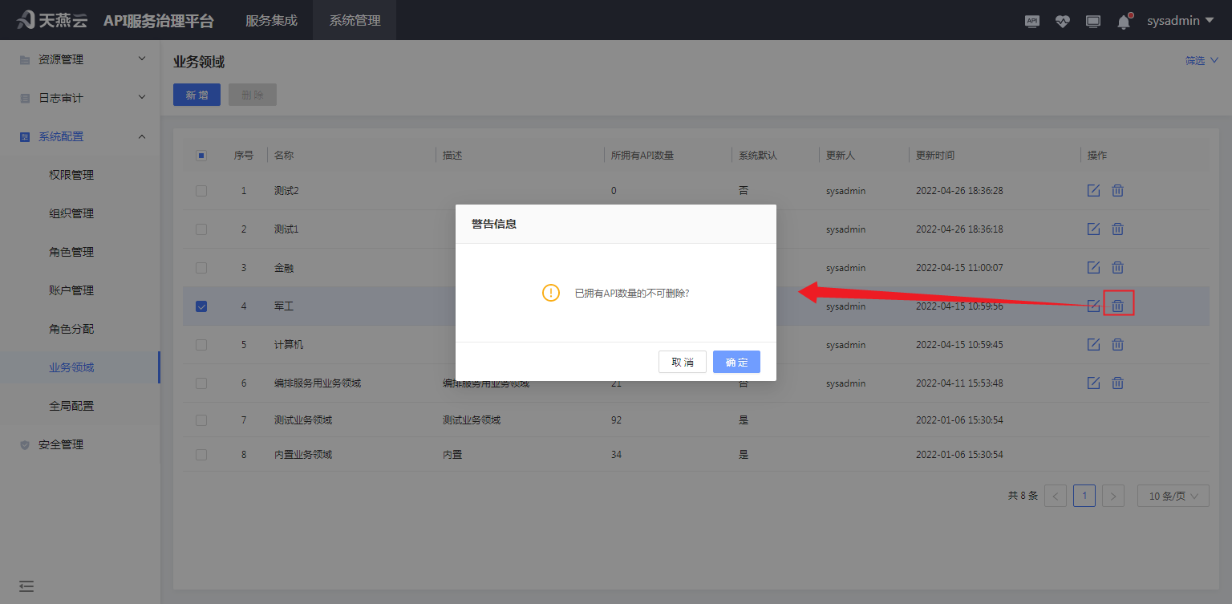Screen dimensions: 1232x604
Task: Select all rows via header checkbox
Action: [x=201, y=155]
